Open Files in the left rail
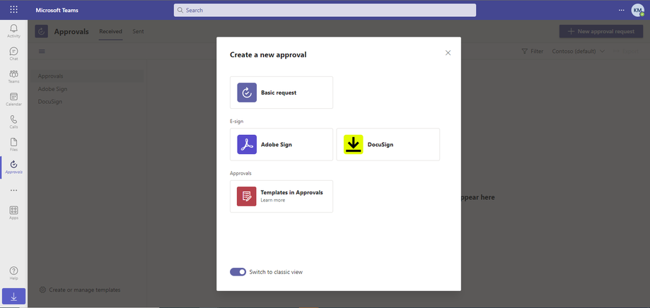The width and height of the screenshot is (650, 308). click(13, 145)
